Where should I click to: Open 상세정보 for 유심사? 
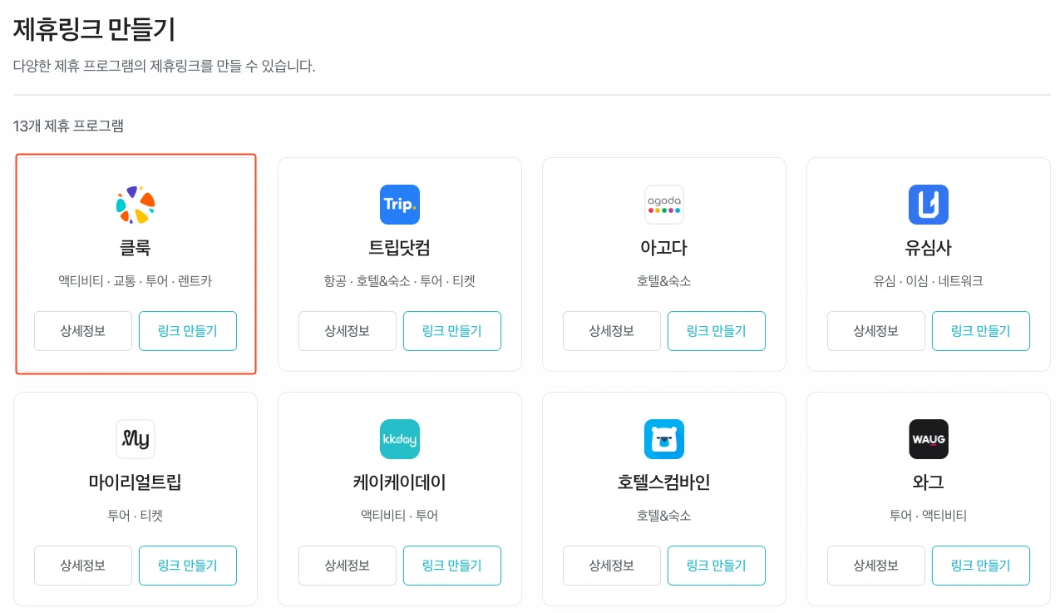(875, 330)
